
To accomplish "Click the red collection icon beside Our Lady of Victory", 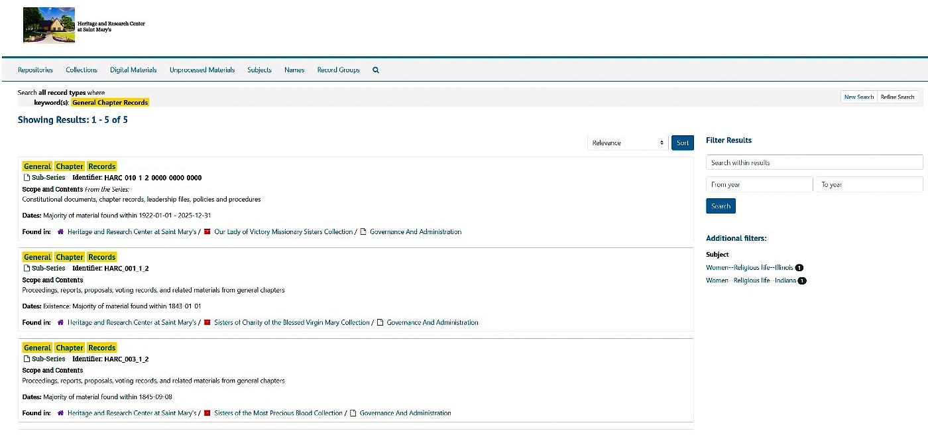I will click(206, 231).
